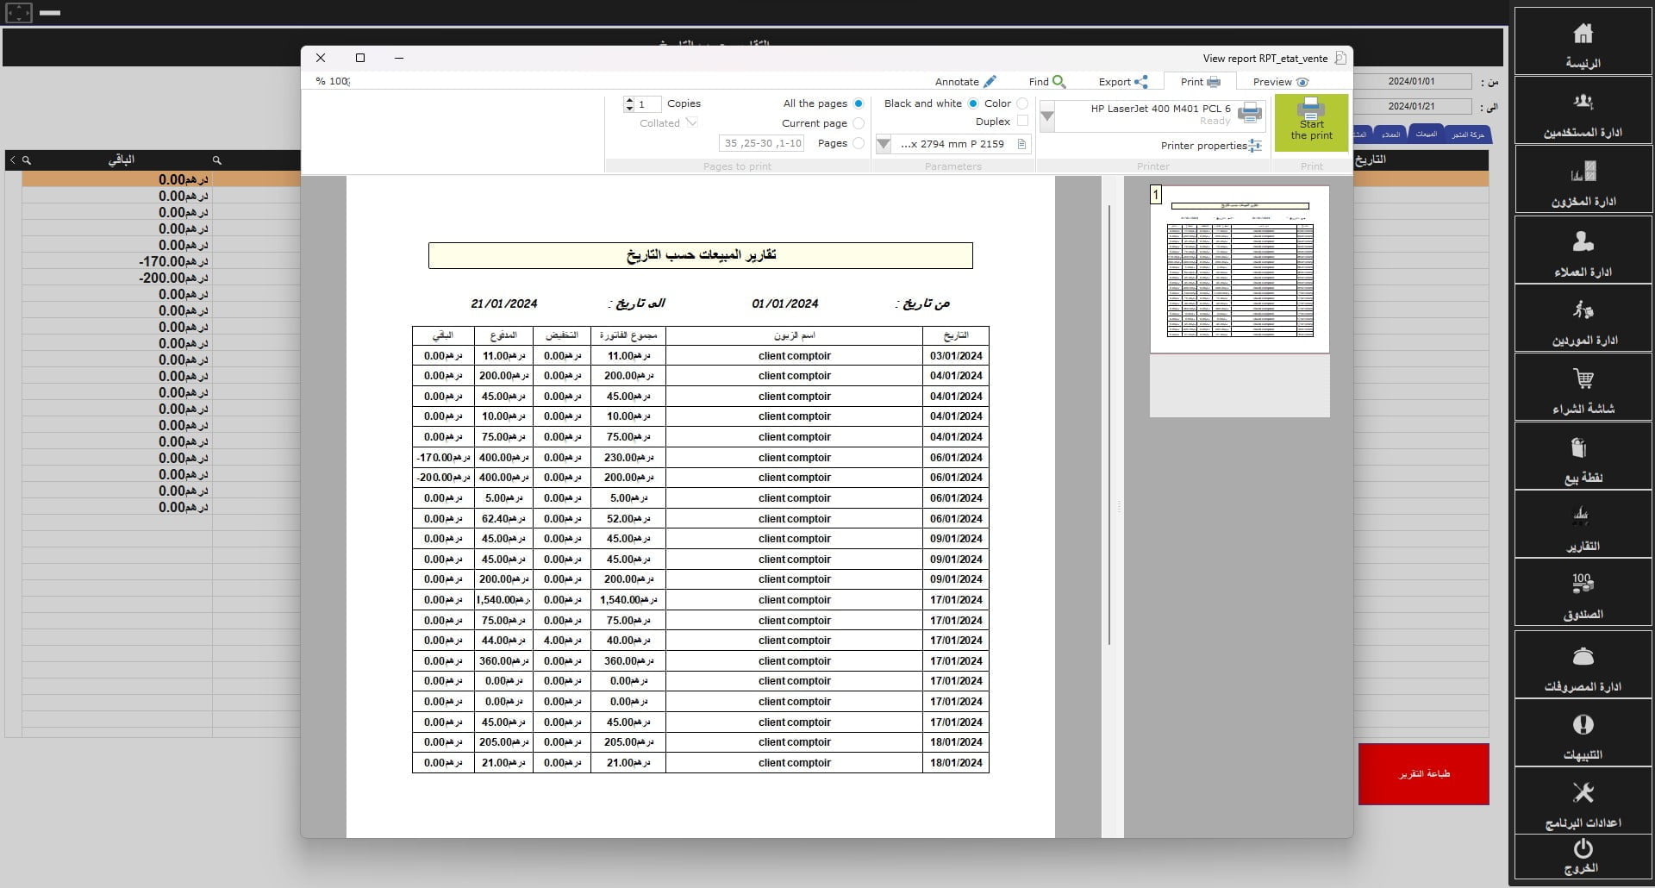Image resolution: width=1655 pixels, height=888 pixels.
Task: Expand the paper size dropdown arrow
Action: (x=883, y=144)
